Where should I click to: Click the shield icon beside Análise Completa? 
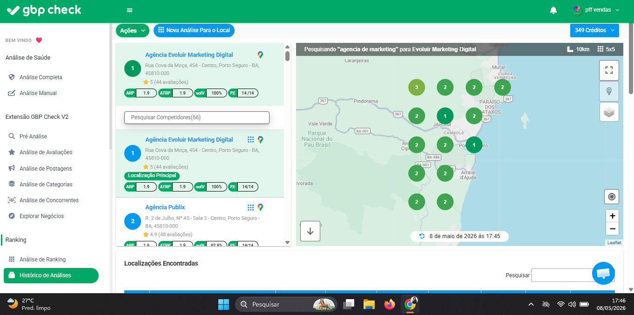(x=12, y=77)
